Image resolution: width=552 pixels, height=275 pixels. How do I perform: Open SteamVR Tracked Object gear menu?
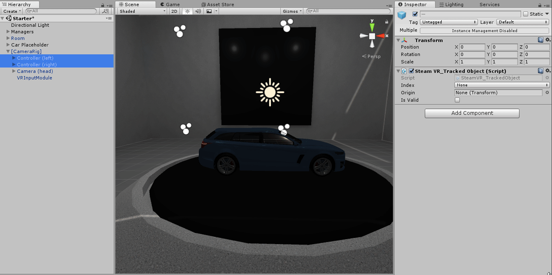point(547,71)
